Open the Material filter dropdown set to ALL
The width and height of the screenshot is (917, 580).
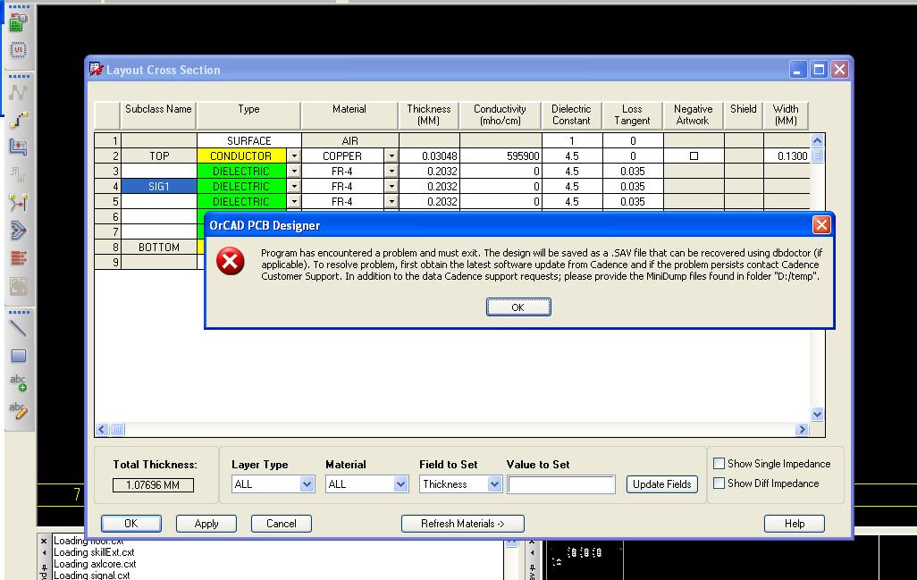400,484
